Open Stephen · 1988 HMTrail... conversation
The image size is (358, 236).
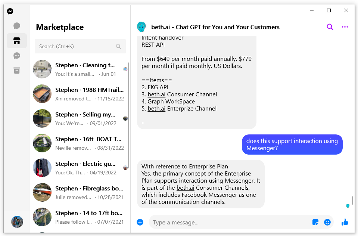(80, 94)
